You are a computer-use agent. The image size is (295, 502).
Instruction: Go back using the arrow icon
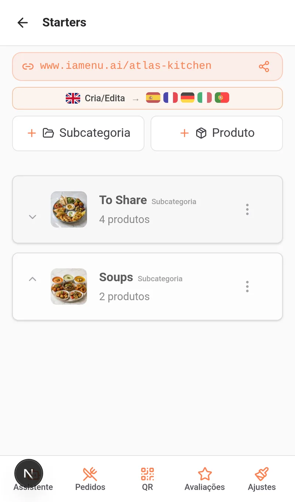coord(23,22)
